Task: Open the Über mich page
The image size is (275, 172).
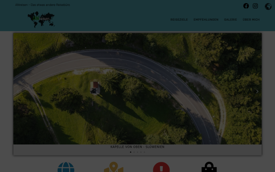Action: click(251, 20)
